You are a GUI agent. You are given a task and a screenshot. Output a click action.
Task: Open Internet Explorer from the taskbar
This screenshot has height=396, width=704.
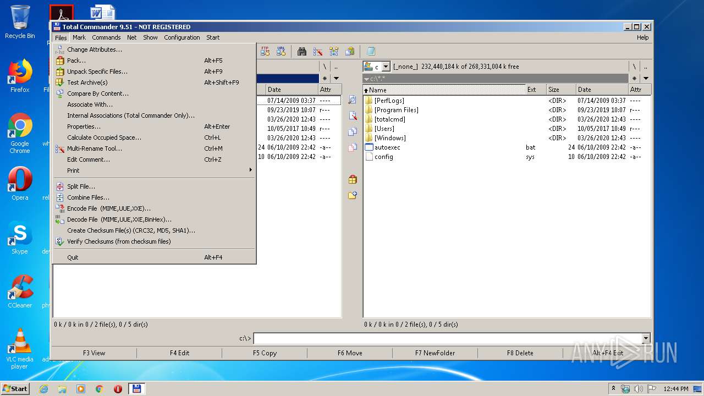(x=43, y=389)
